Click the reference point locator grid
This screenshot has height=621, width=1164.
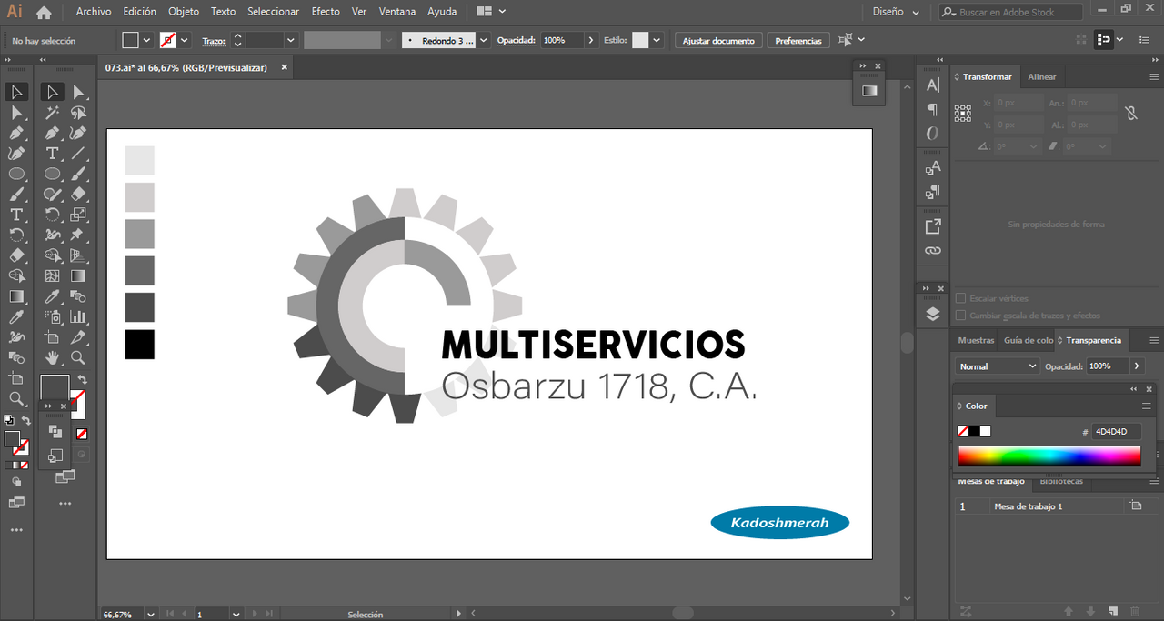pos(963,114)
